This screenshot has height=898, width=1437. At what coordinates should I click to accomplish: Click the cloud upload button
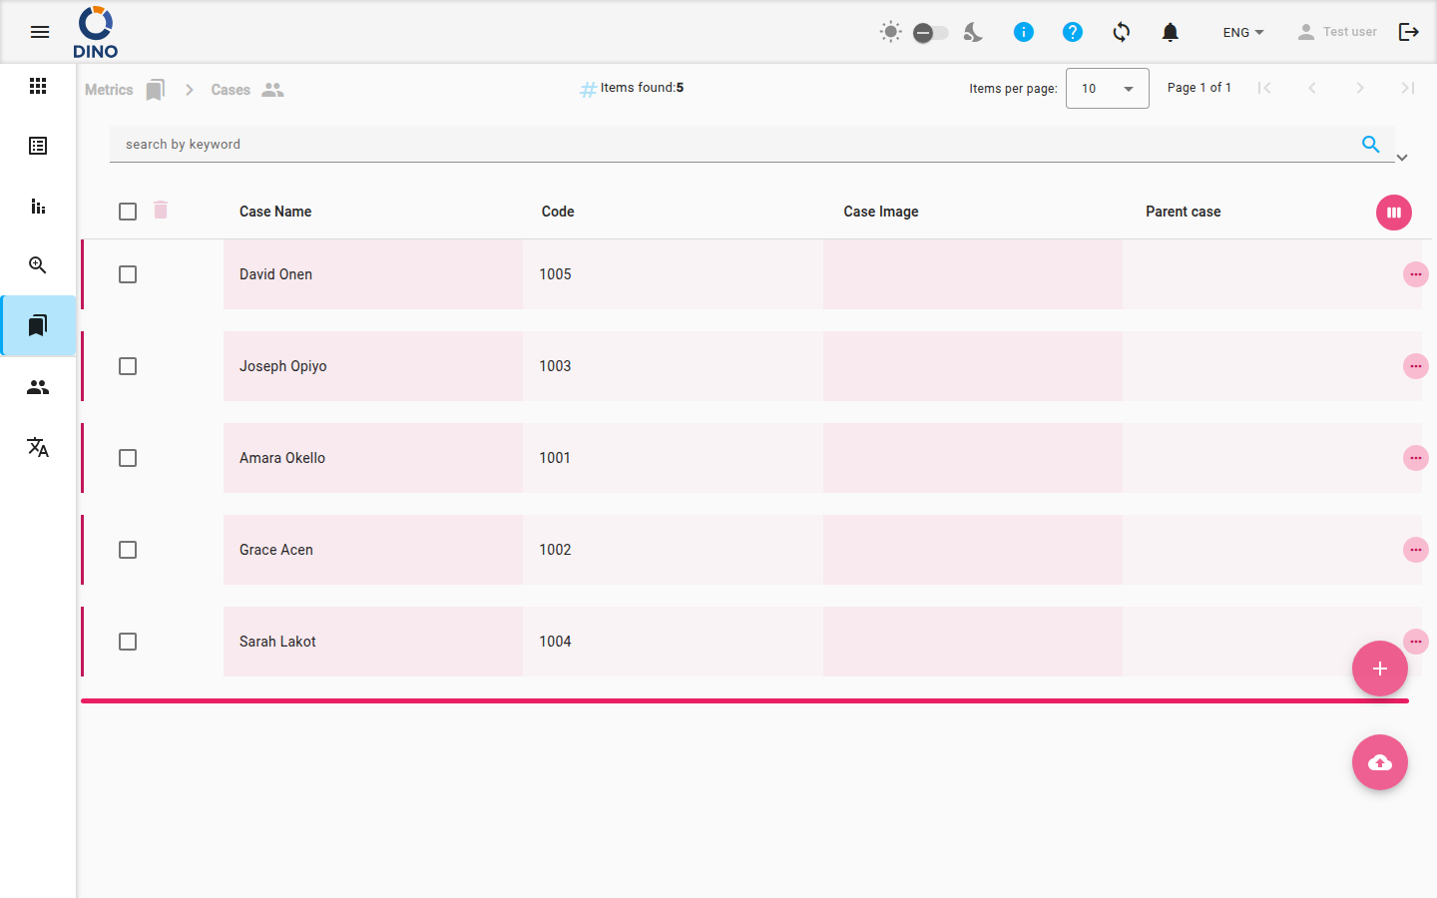pos(1380,762)
